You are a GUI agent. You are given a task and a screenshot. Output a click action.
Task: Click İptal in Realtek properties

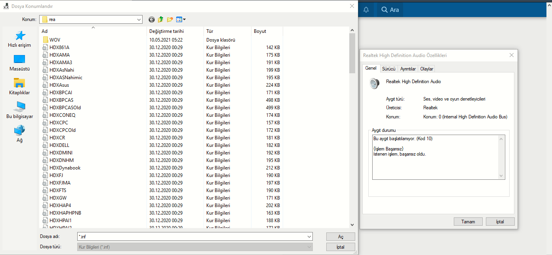(500, 222)
